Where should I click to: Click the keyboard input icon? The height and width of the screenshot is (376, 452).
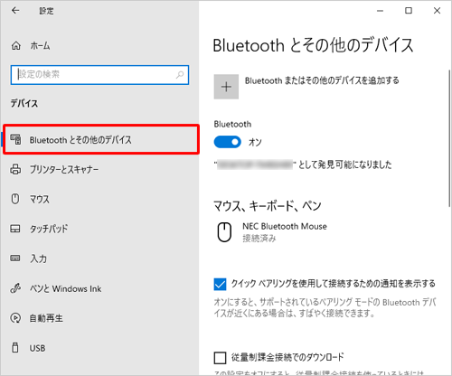pyautogui.click(x=15, y=258)
